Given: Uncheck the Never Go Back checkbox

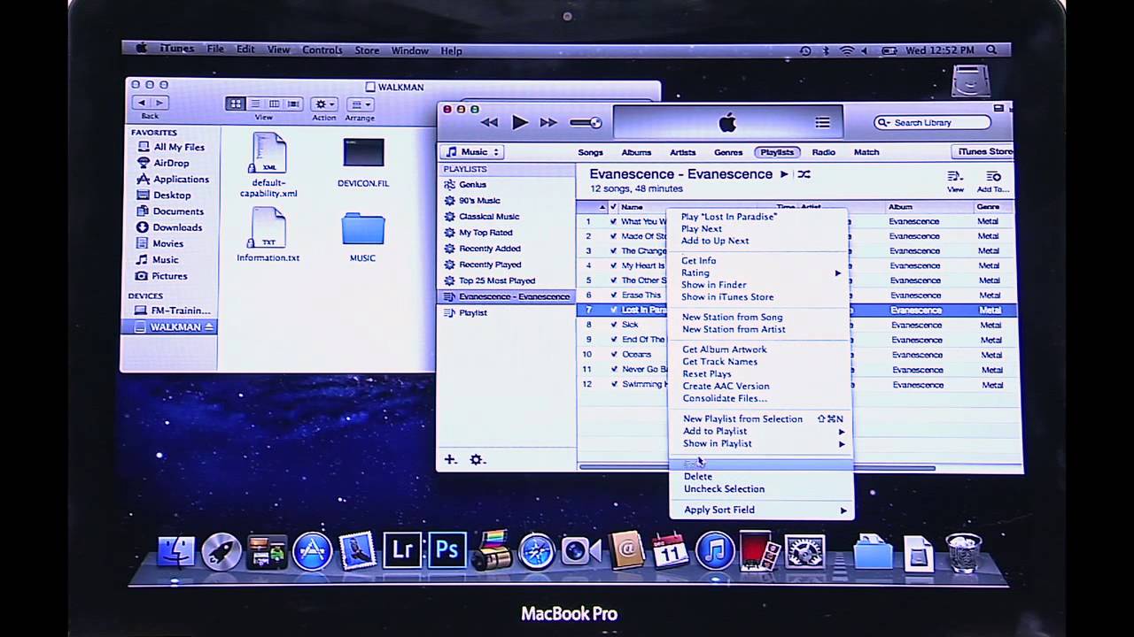Looking at the screenshot, I should (613, 370).
